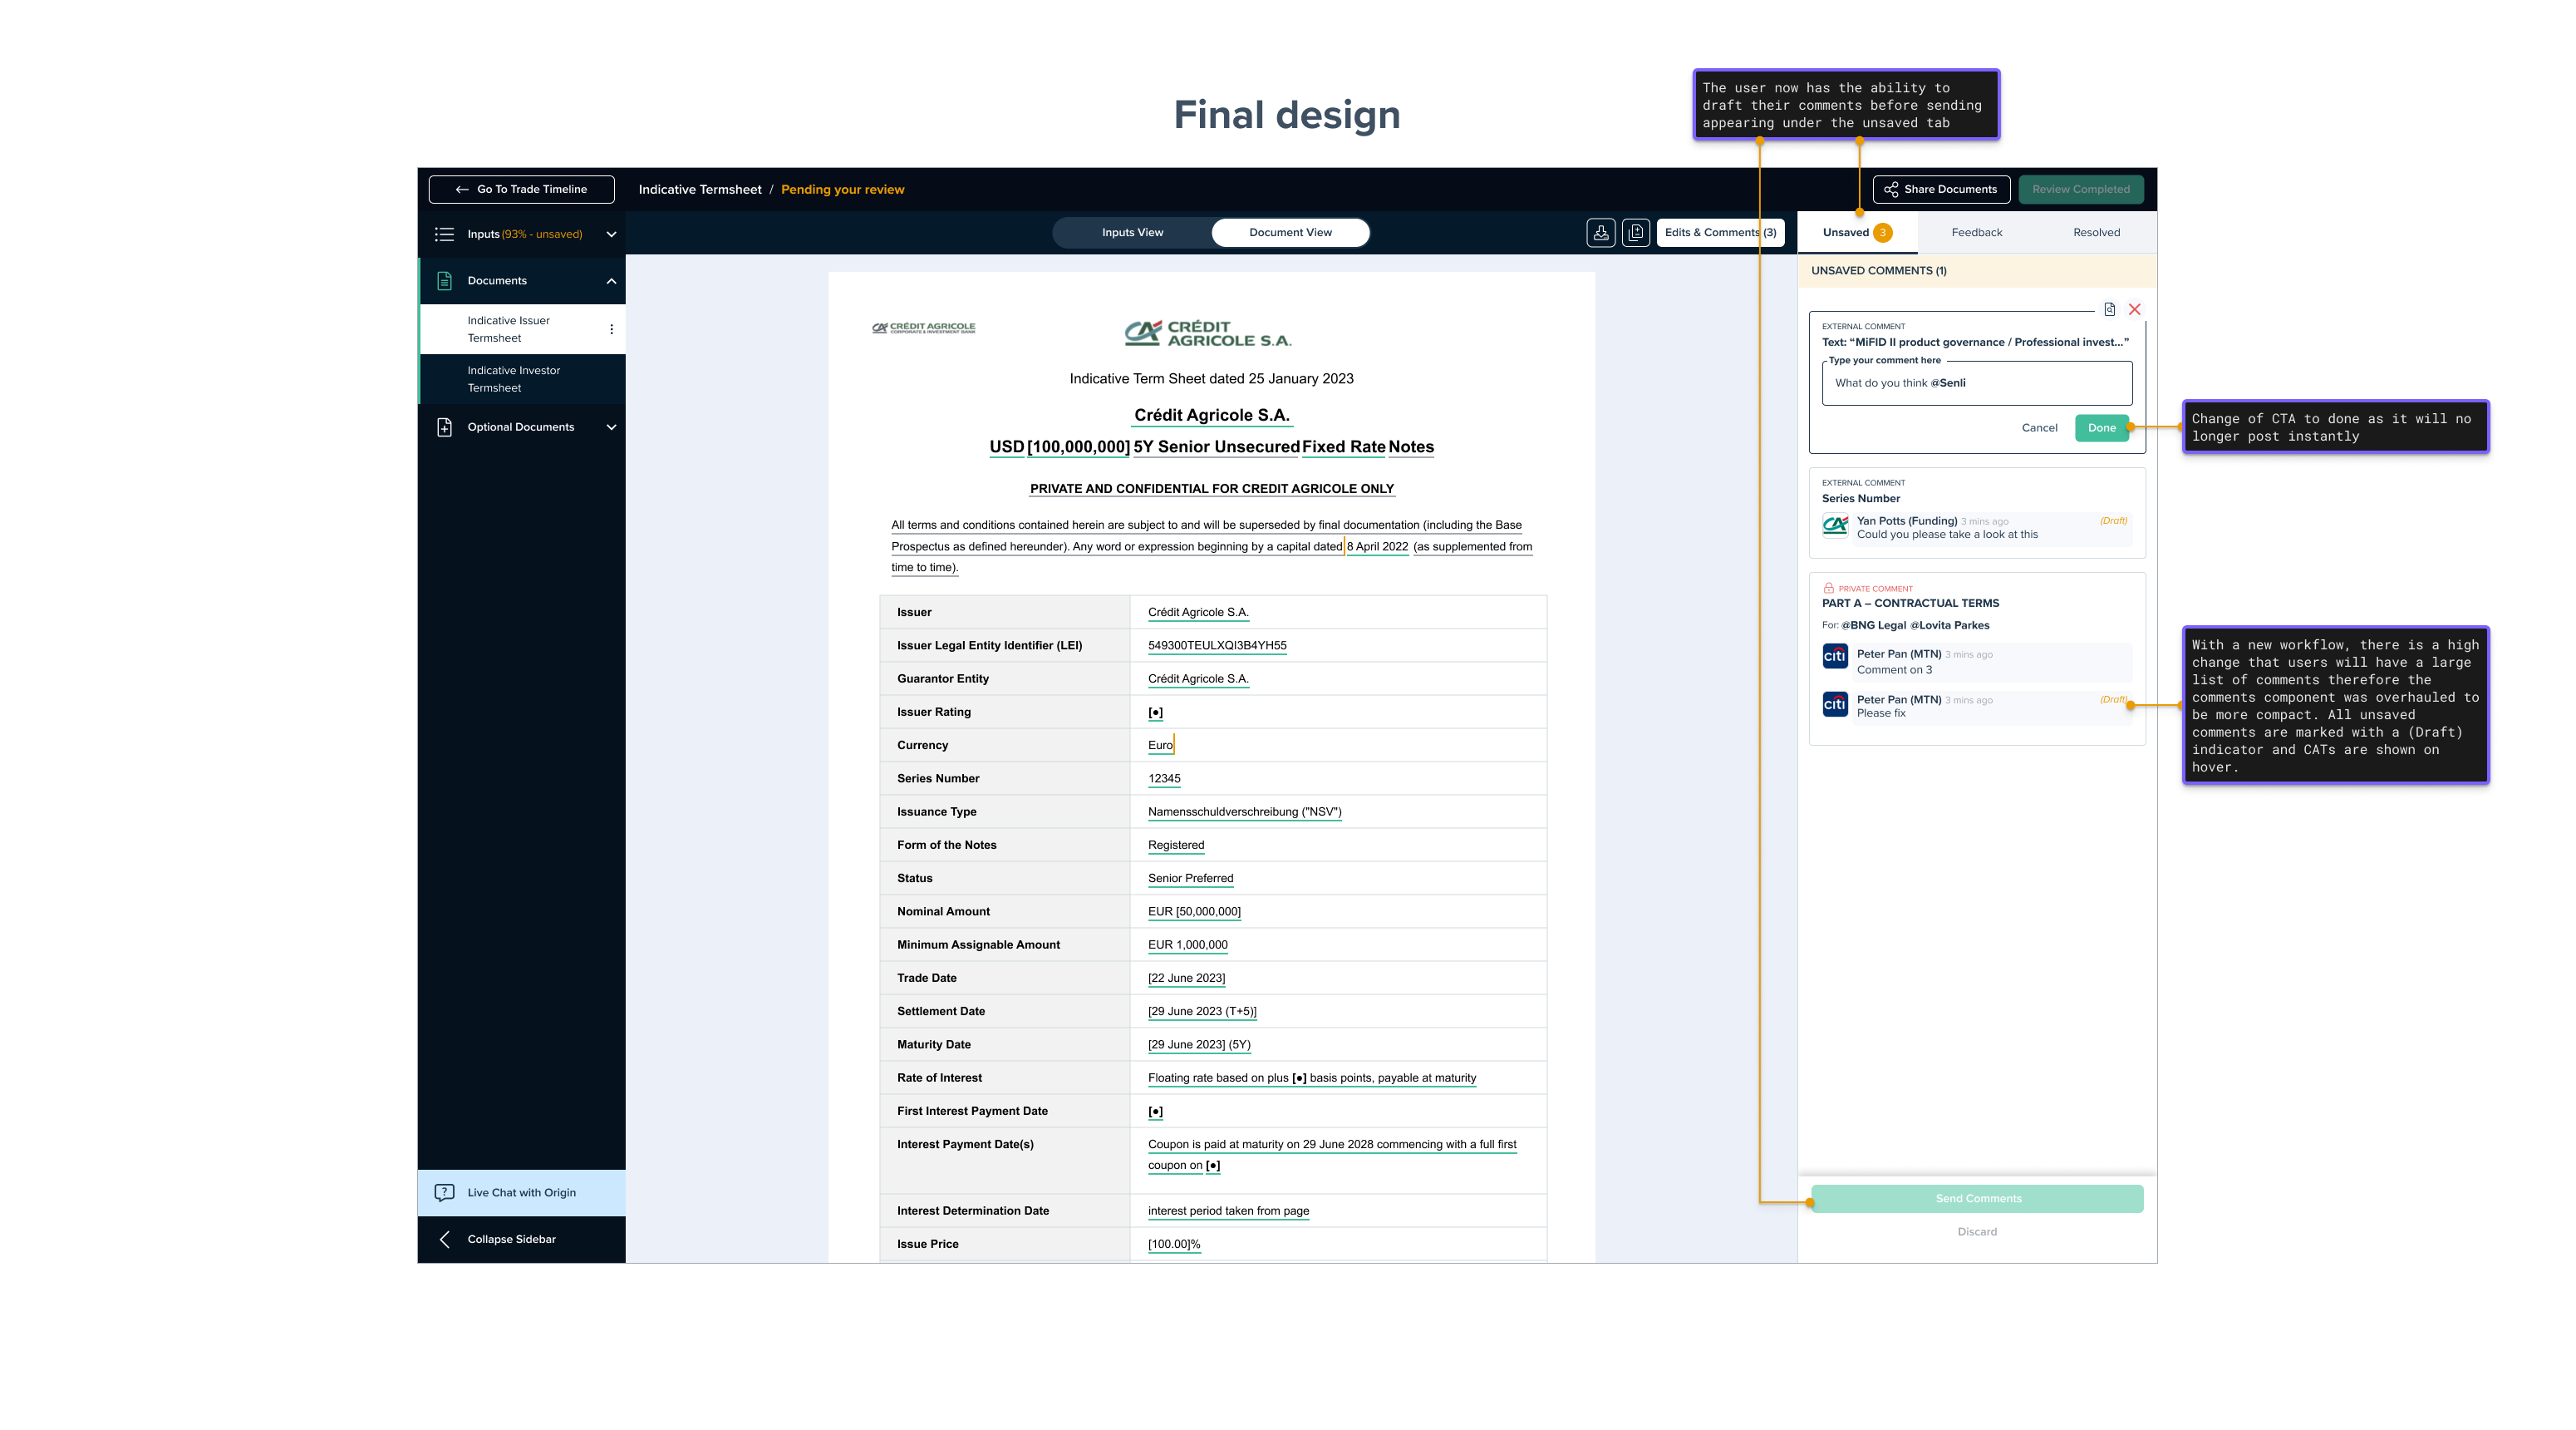Viewport: 2576px width, 1430px height.
Task: Expand the Inputs section chevron
Action: tap(611, 234)
